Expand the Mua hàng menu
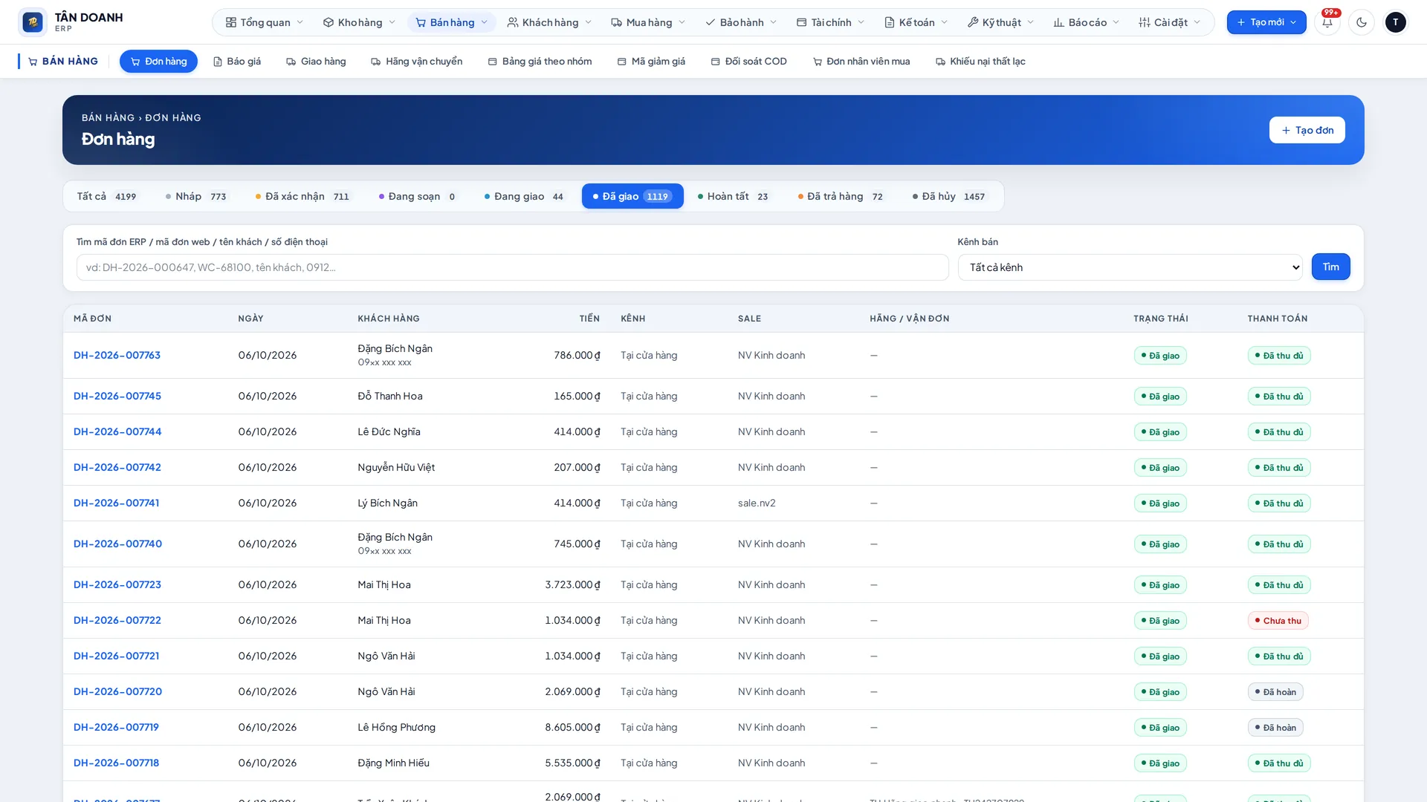This screenshot has height=802, width=1427. click(648, 22)
